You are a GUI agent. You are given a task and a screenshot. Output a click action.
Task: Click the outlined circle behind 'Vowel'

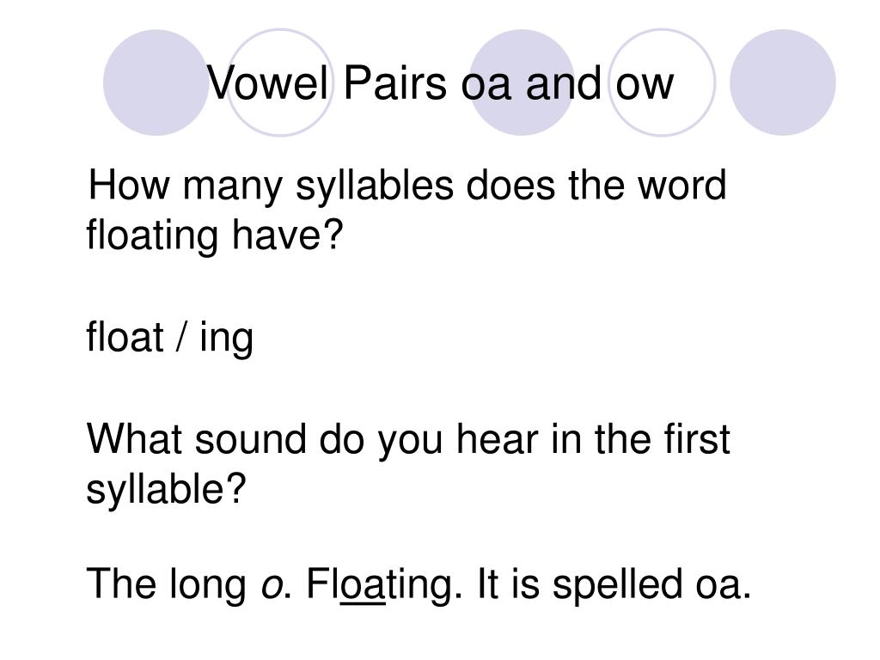coord(280,82)
